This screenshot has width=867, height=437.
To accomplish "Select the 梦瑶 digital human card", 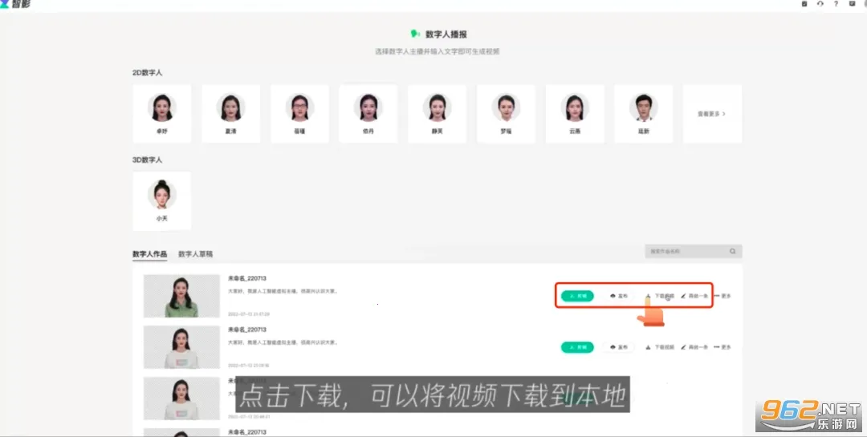I will coord(506,114).
